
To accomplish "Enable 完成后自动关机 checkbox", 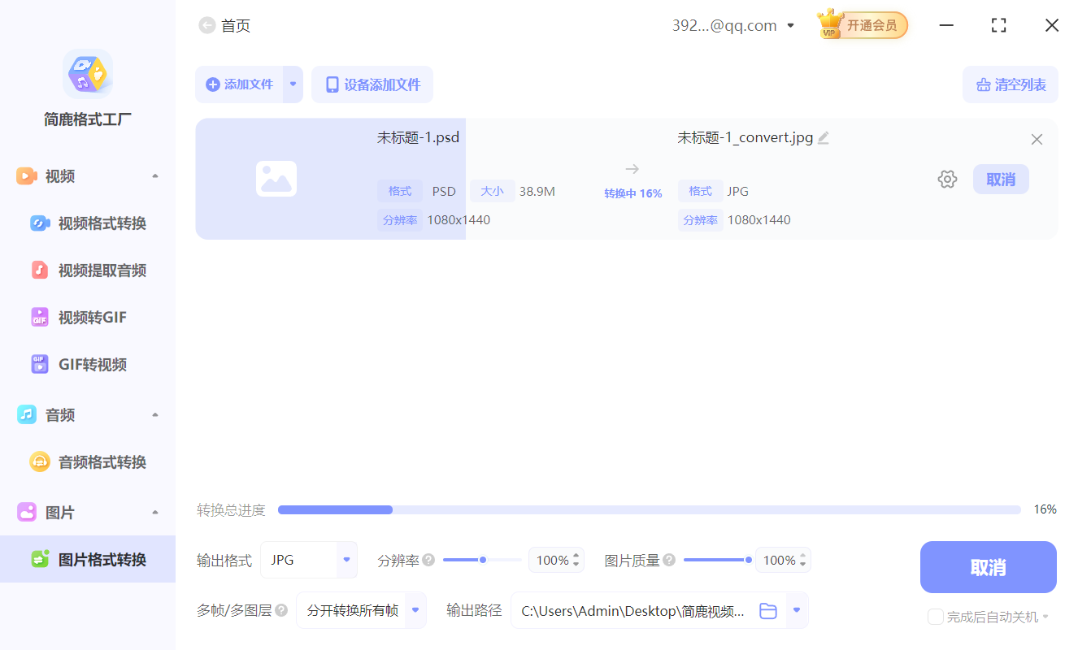I will pyautogui.click(x=935, y=617).
